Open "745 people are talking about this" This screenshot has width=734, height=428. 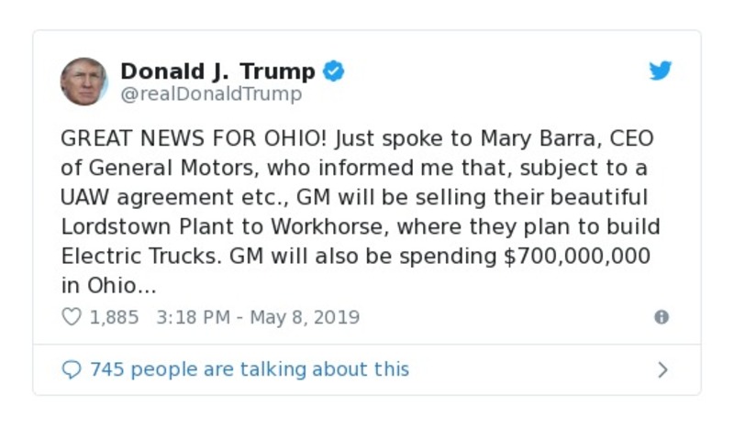tap(249, 369)
